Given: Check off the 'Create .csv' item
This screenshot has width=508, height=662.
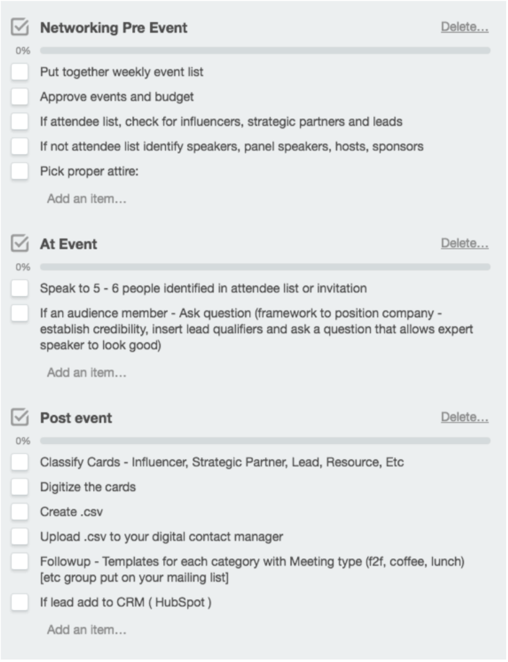Looking at the screenshot, I should pyautogui.click(x=20, y=511).
